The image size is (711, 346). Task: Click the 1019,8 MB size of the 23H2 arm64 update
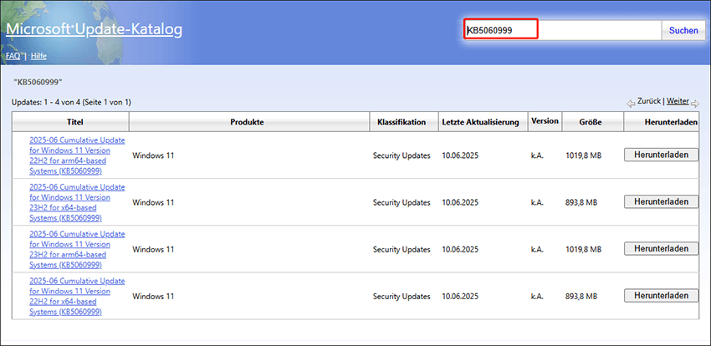point(584,250)
